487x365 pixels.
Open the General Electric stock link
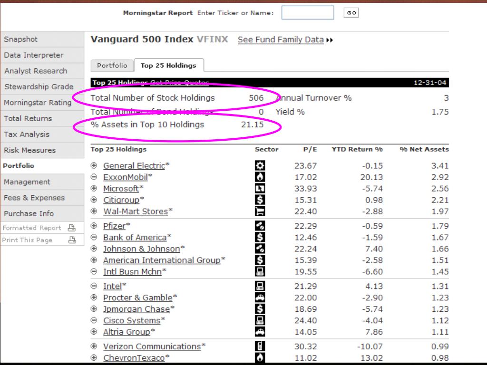click(134, 166)
